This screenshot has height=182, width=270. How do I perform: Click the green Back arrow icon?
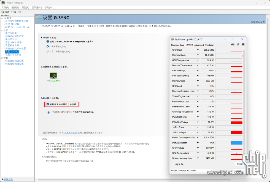pyautogui.click(x=2, y=12)
